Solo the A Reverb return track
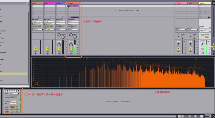 point(178,51)
